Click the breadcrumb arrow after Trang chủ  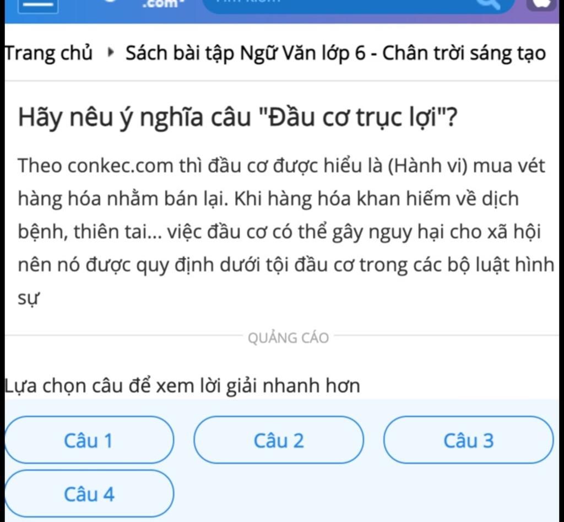point(111,53)
